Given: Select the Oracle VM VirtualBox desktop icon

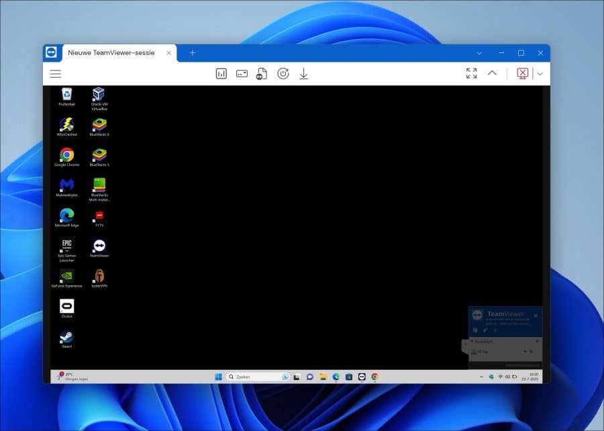Looking at the screenshot, I should tap(99, 99).
